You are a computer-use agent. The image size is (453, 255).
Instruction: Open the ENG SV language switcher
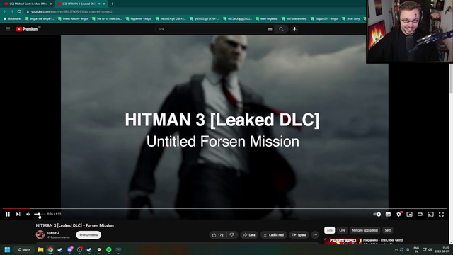tap(416, 250)
